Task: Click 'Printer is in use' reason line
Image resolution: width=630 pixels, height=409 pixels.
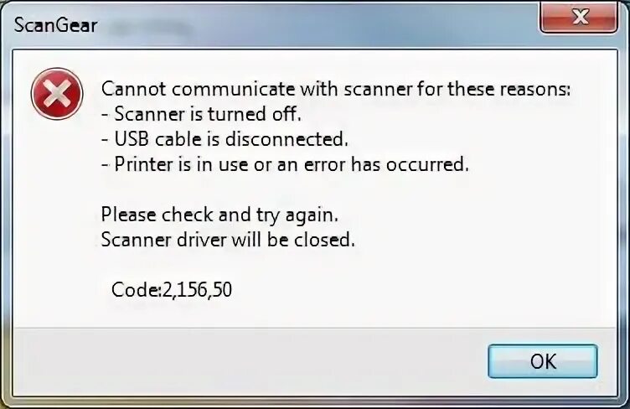Action: coord(285,164)
